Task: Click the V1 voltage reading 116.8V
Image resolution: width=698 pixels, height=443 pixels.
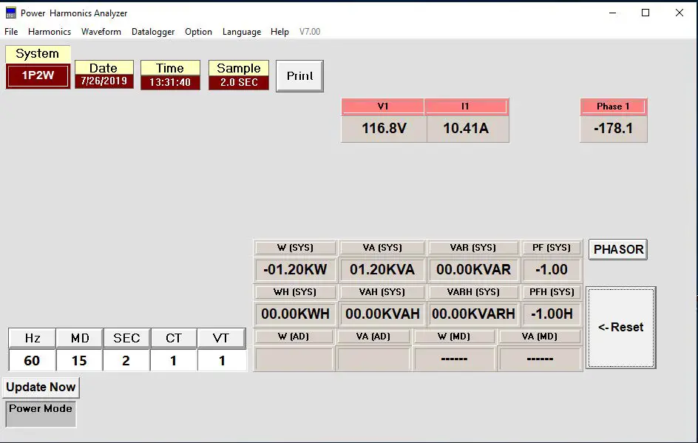Action: coord(383,127)
